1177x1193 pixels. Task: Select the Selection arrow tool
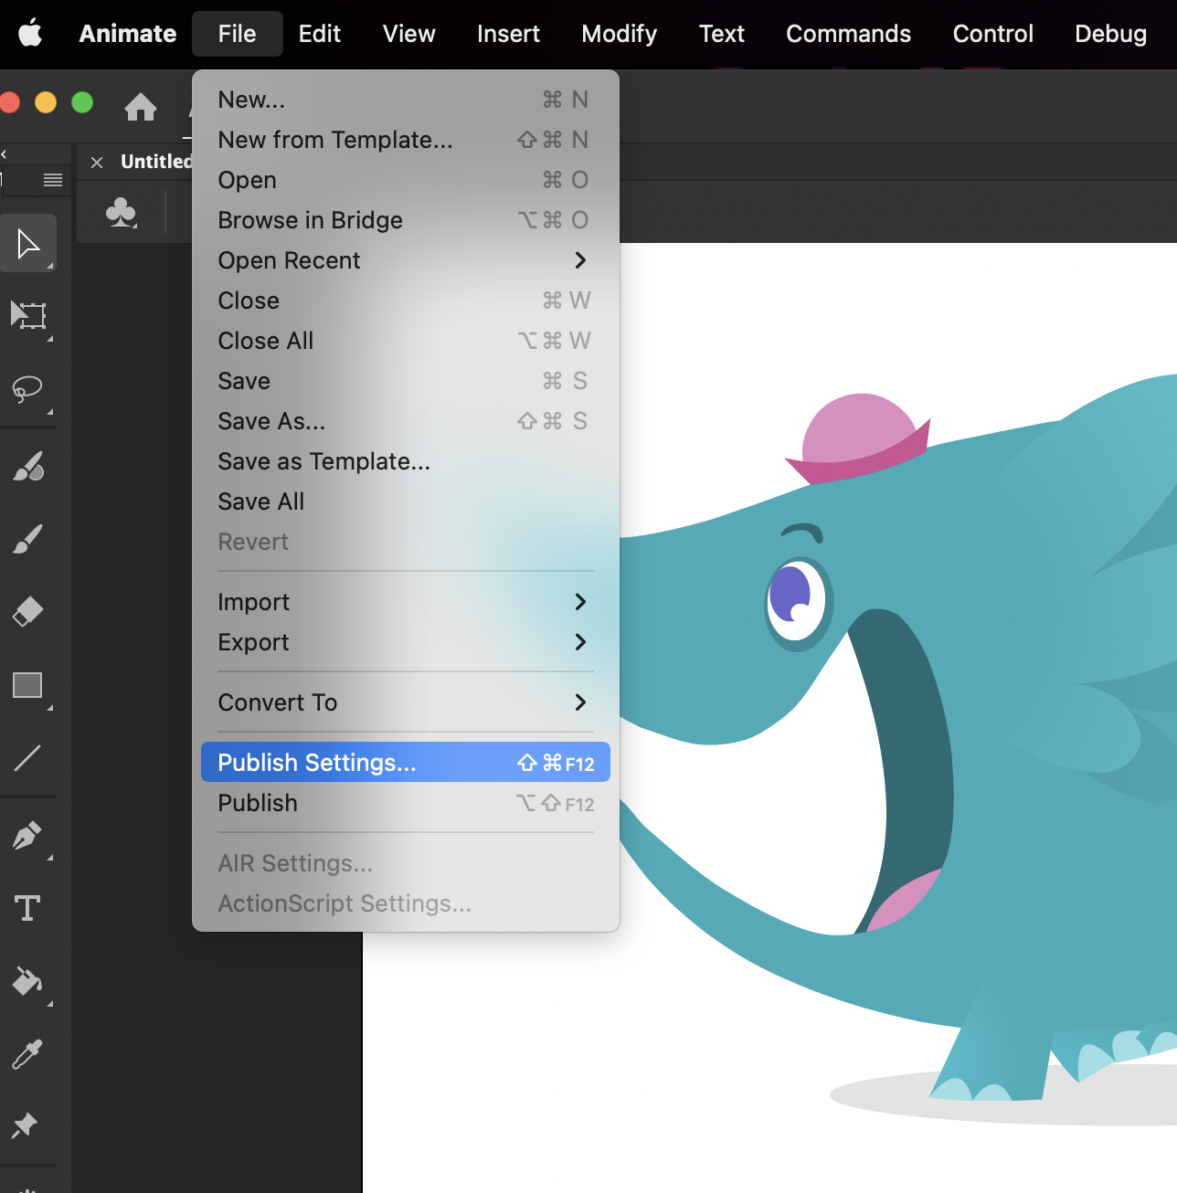tap(28, 244)
